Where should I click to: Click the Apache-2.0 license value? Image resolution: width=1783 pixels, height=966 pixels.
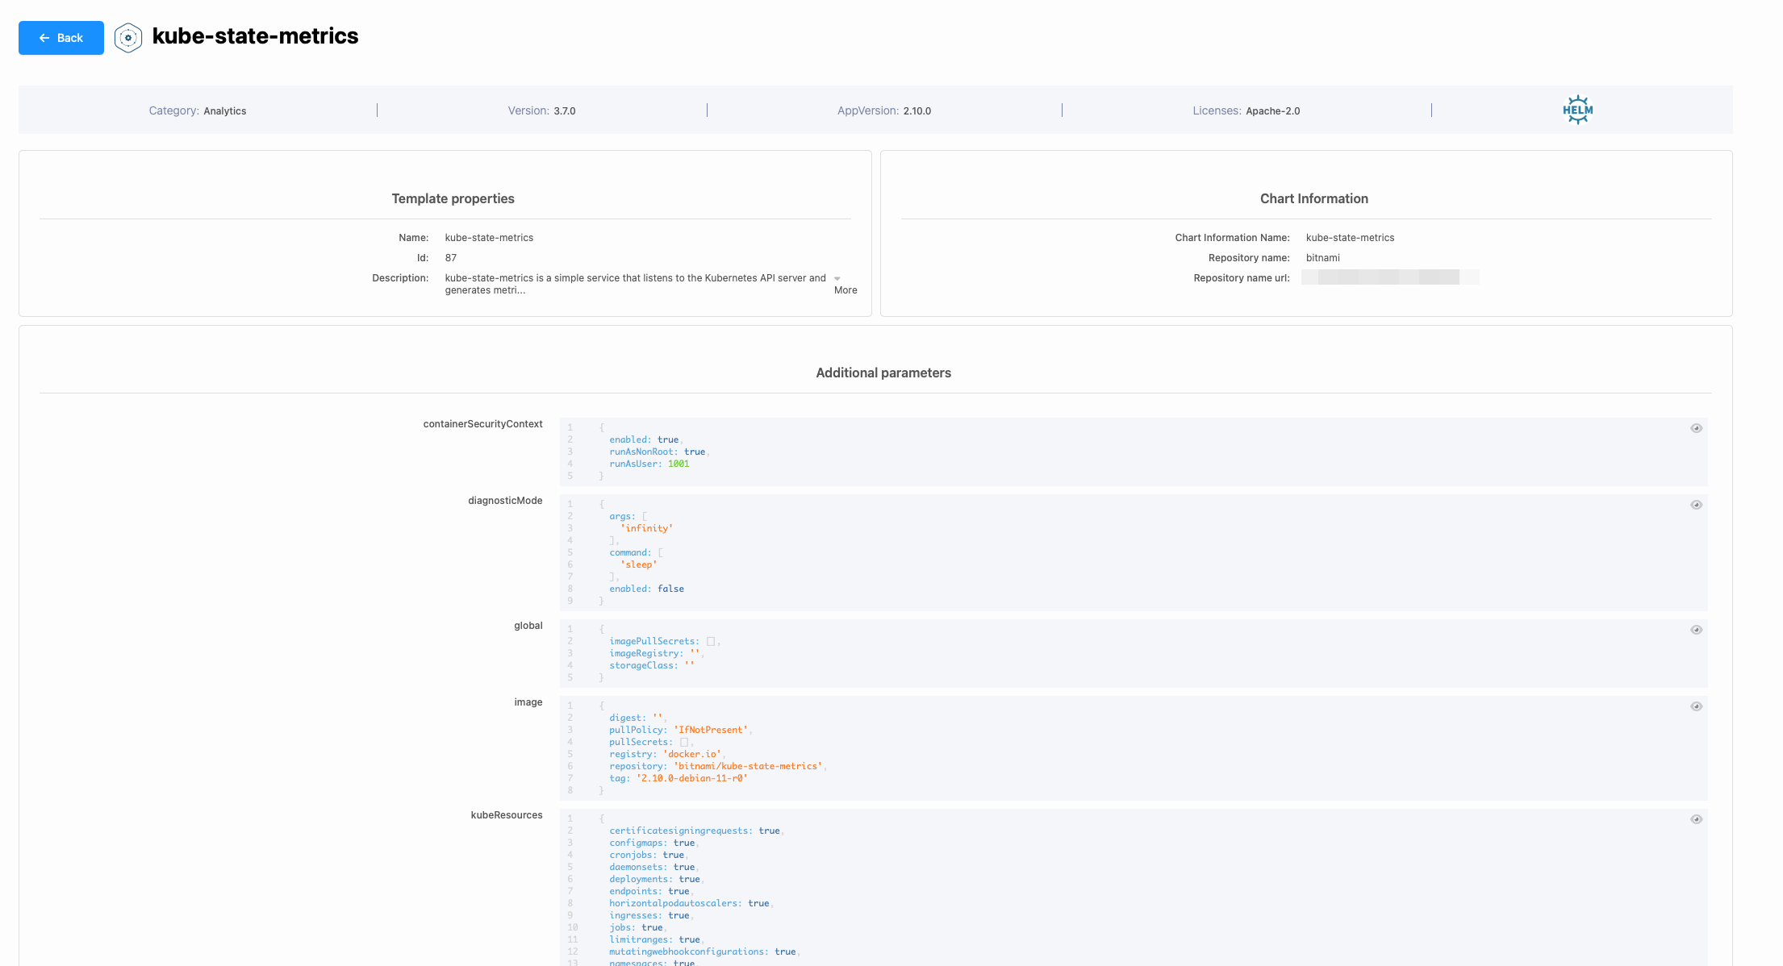[x=1272, y=111]
